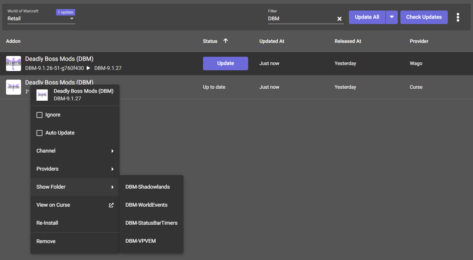Click the Update button for Deadly Boss Mods
Image resolution: width=473 pixels, height=260 pixels.
[225, 63]
